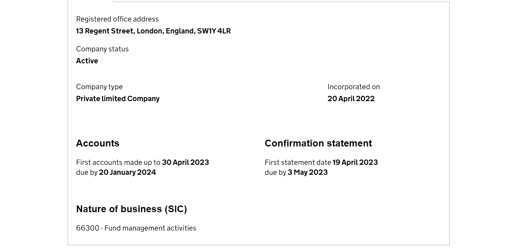Click the First accounts made up to text
This screenshot has width=517, height=252.
(118, 162)
